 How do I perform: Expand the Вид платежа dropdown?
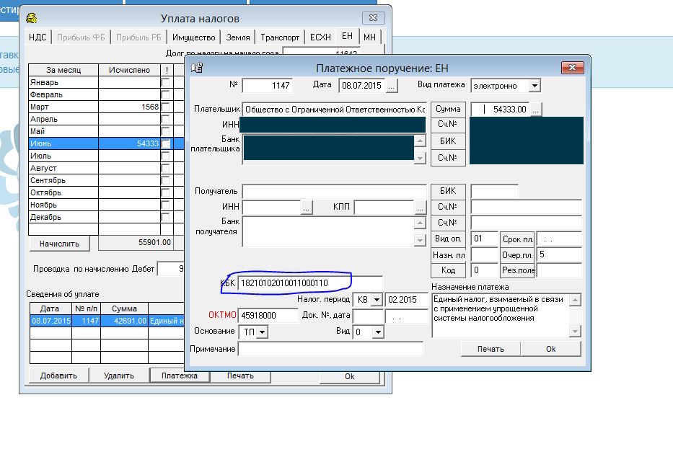(534, 86)
